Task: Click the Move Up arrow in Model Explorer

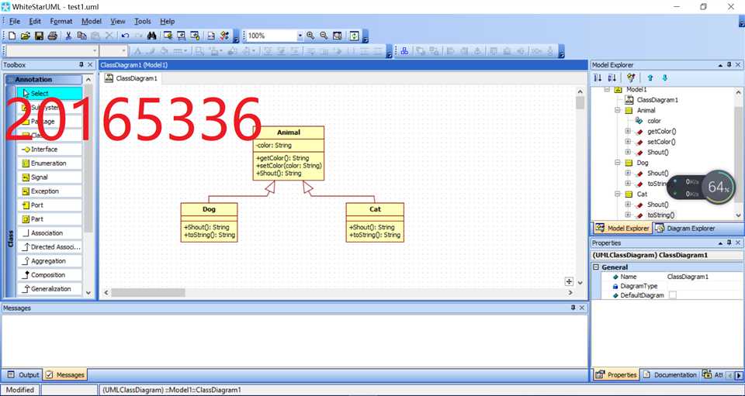Action: coord(650,77)
